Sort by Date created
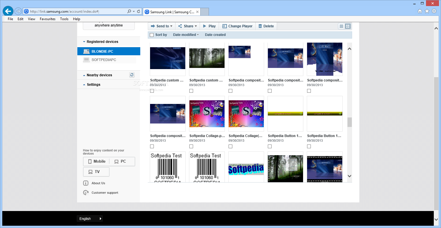Screen dimensions: 441x228 tap(215, 35)
